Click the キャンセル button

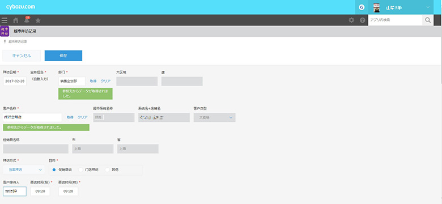click(x=22, y=56)
